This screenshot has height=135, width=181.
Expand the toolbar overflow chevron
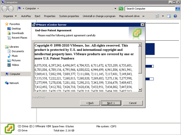pos(143,16)
